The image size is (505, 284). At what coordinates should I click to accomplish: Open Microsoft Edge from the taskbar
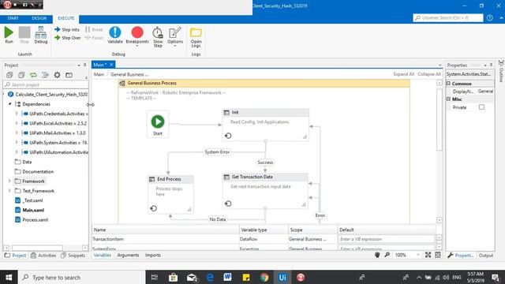point(210,277)
